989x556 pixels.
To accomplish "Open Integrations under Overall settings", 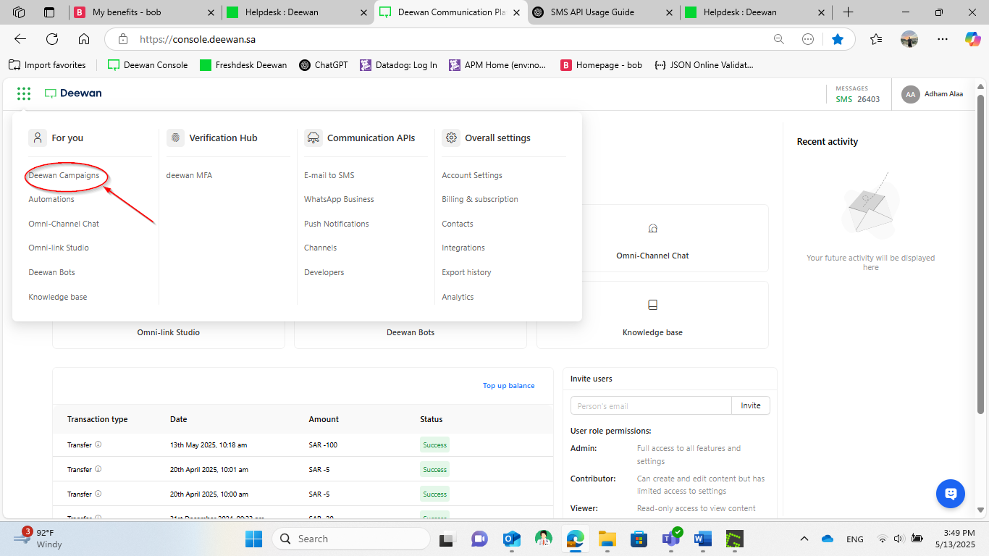I will click(x=463, y=248).
